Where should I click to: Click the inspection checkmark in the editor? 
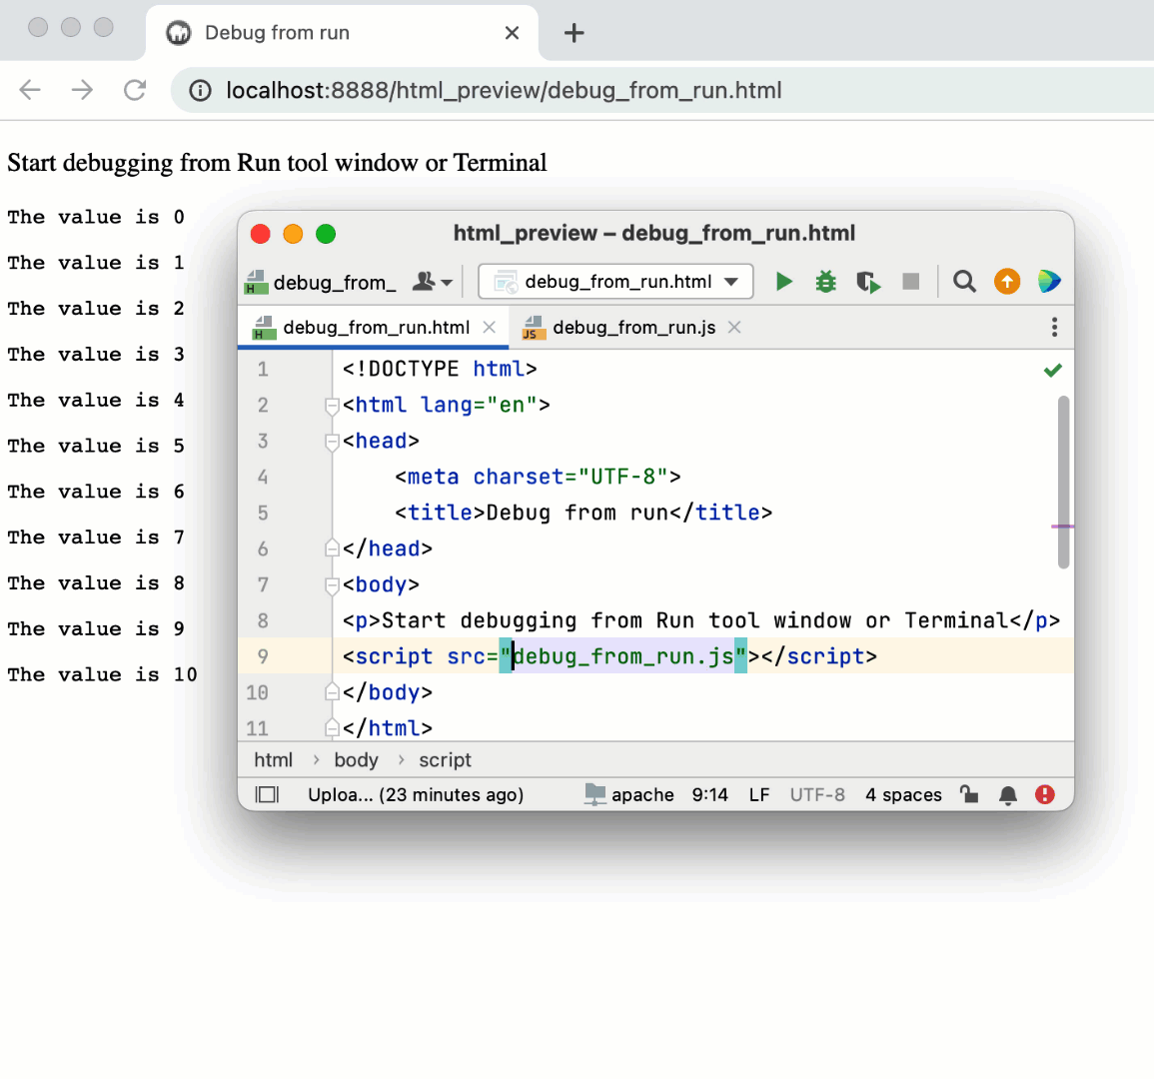1052,369
